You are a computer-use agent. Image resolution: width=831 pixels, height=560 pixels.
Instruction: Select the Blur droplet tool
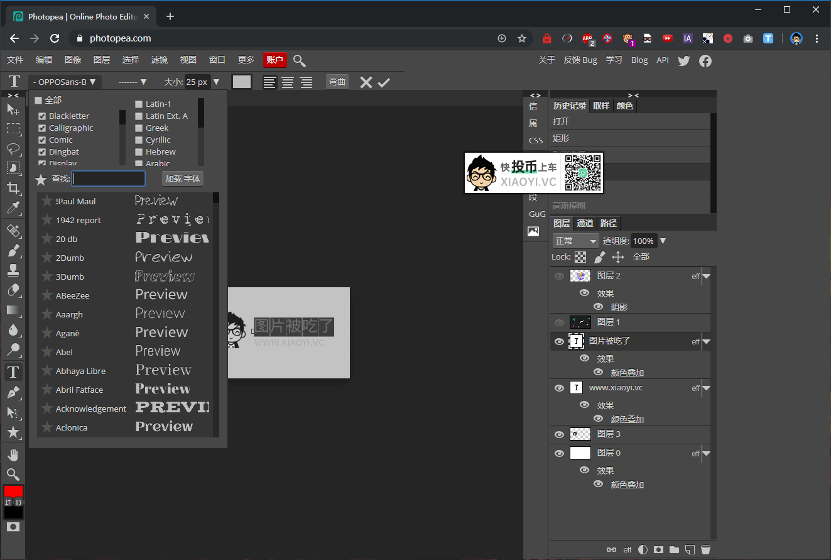[x=13, y=329]
